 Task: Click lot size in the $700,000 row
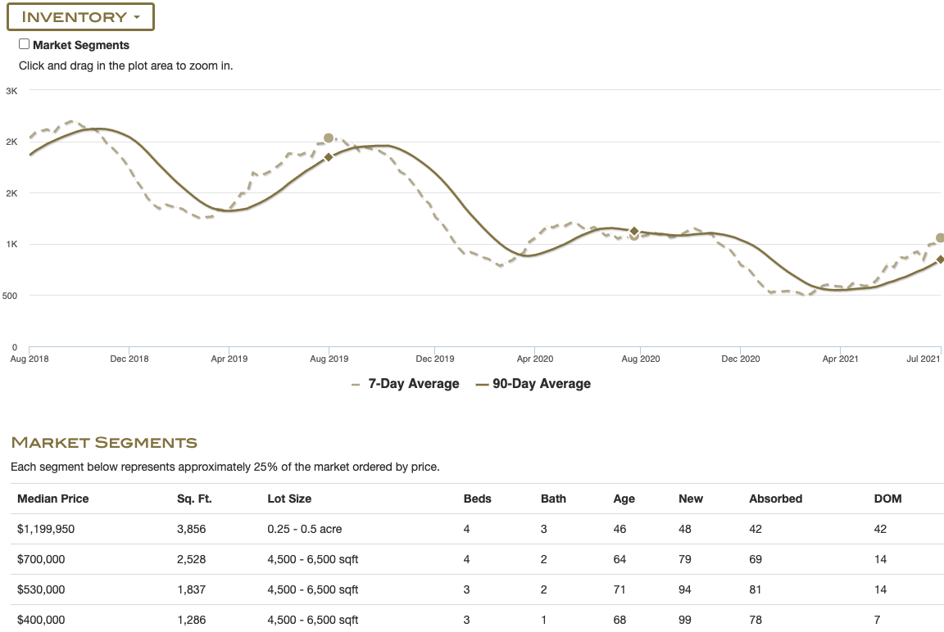click(313, 559)
